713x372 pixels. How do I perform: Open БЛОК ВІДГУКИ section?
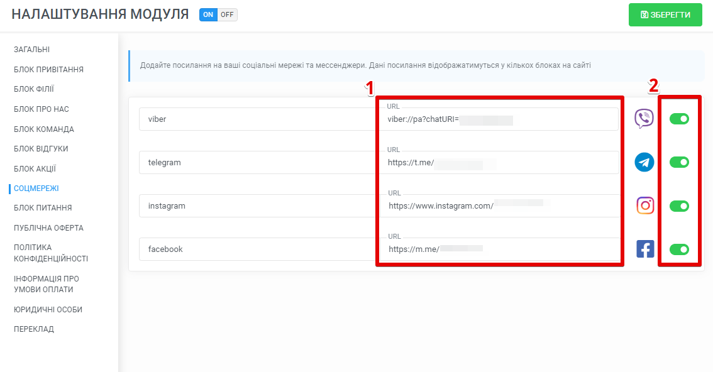click(41, 149)
